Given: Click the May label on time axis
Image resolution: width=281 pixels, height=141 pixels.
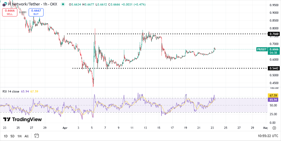Looking at the screenshot, I should (x=265, y=128).
